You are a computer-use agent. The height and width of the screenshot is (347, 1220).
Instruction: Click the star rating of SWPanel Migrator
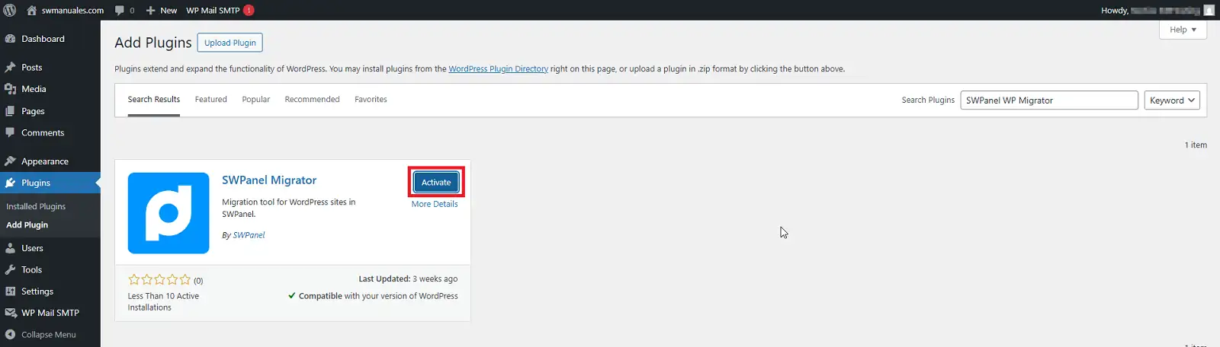pos(159,280)
